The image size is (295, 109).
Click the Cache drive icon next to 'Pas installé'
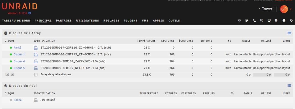pyautogui.click(x=36, y=100)
